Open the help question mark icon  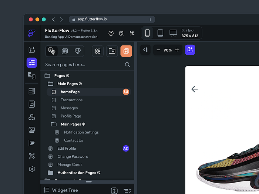pos(111,33)
